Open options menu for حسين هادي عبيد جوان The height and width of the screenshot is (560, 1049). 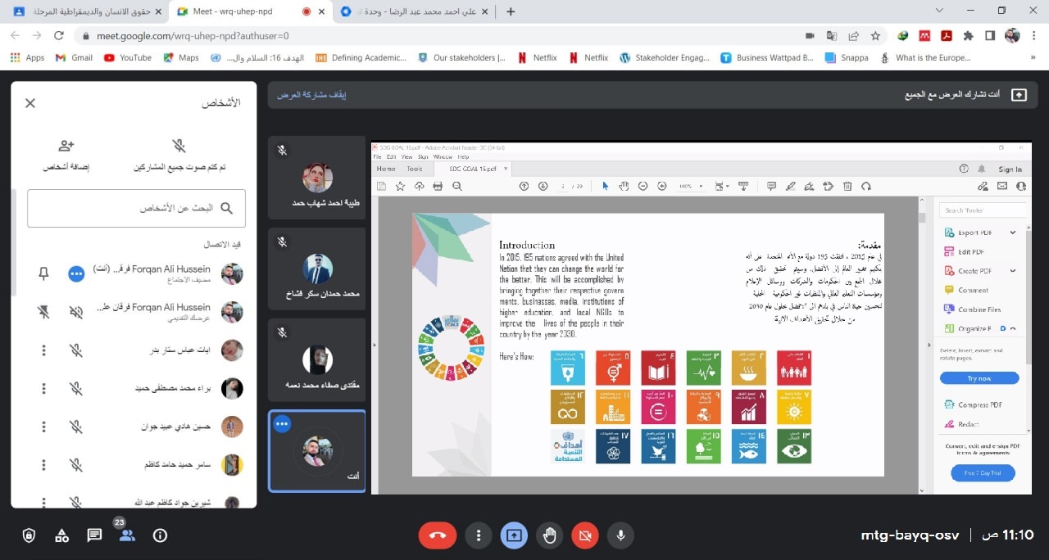43,427
